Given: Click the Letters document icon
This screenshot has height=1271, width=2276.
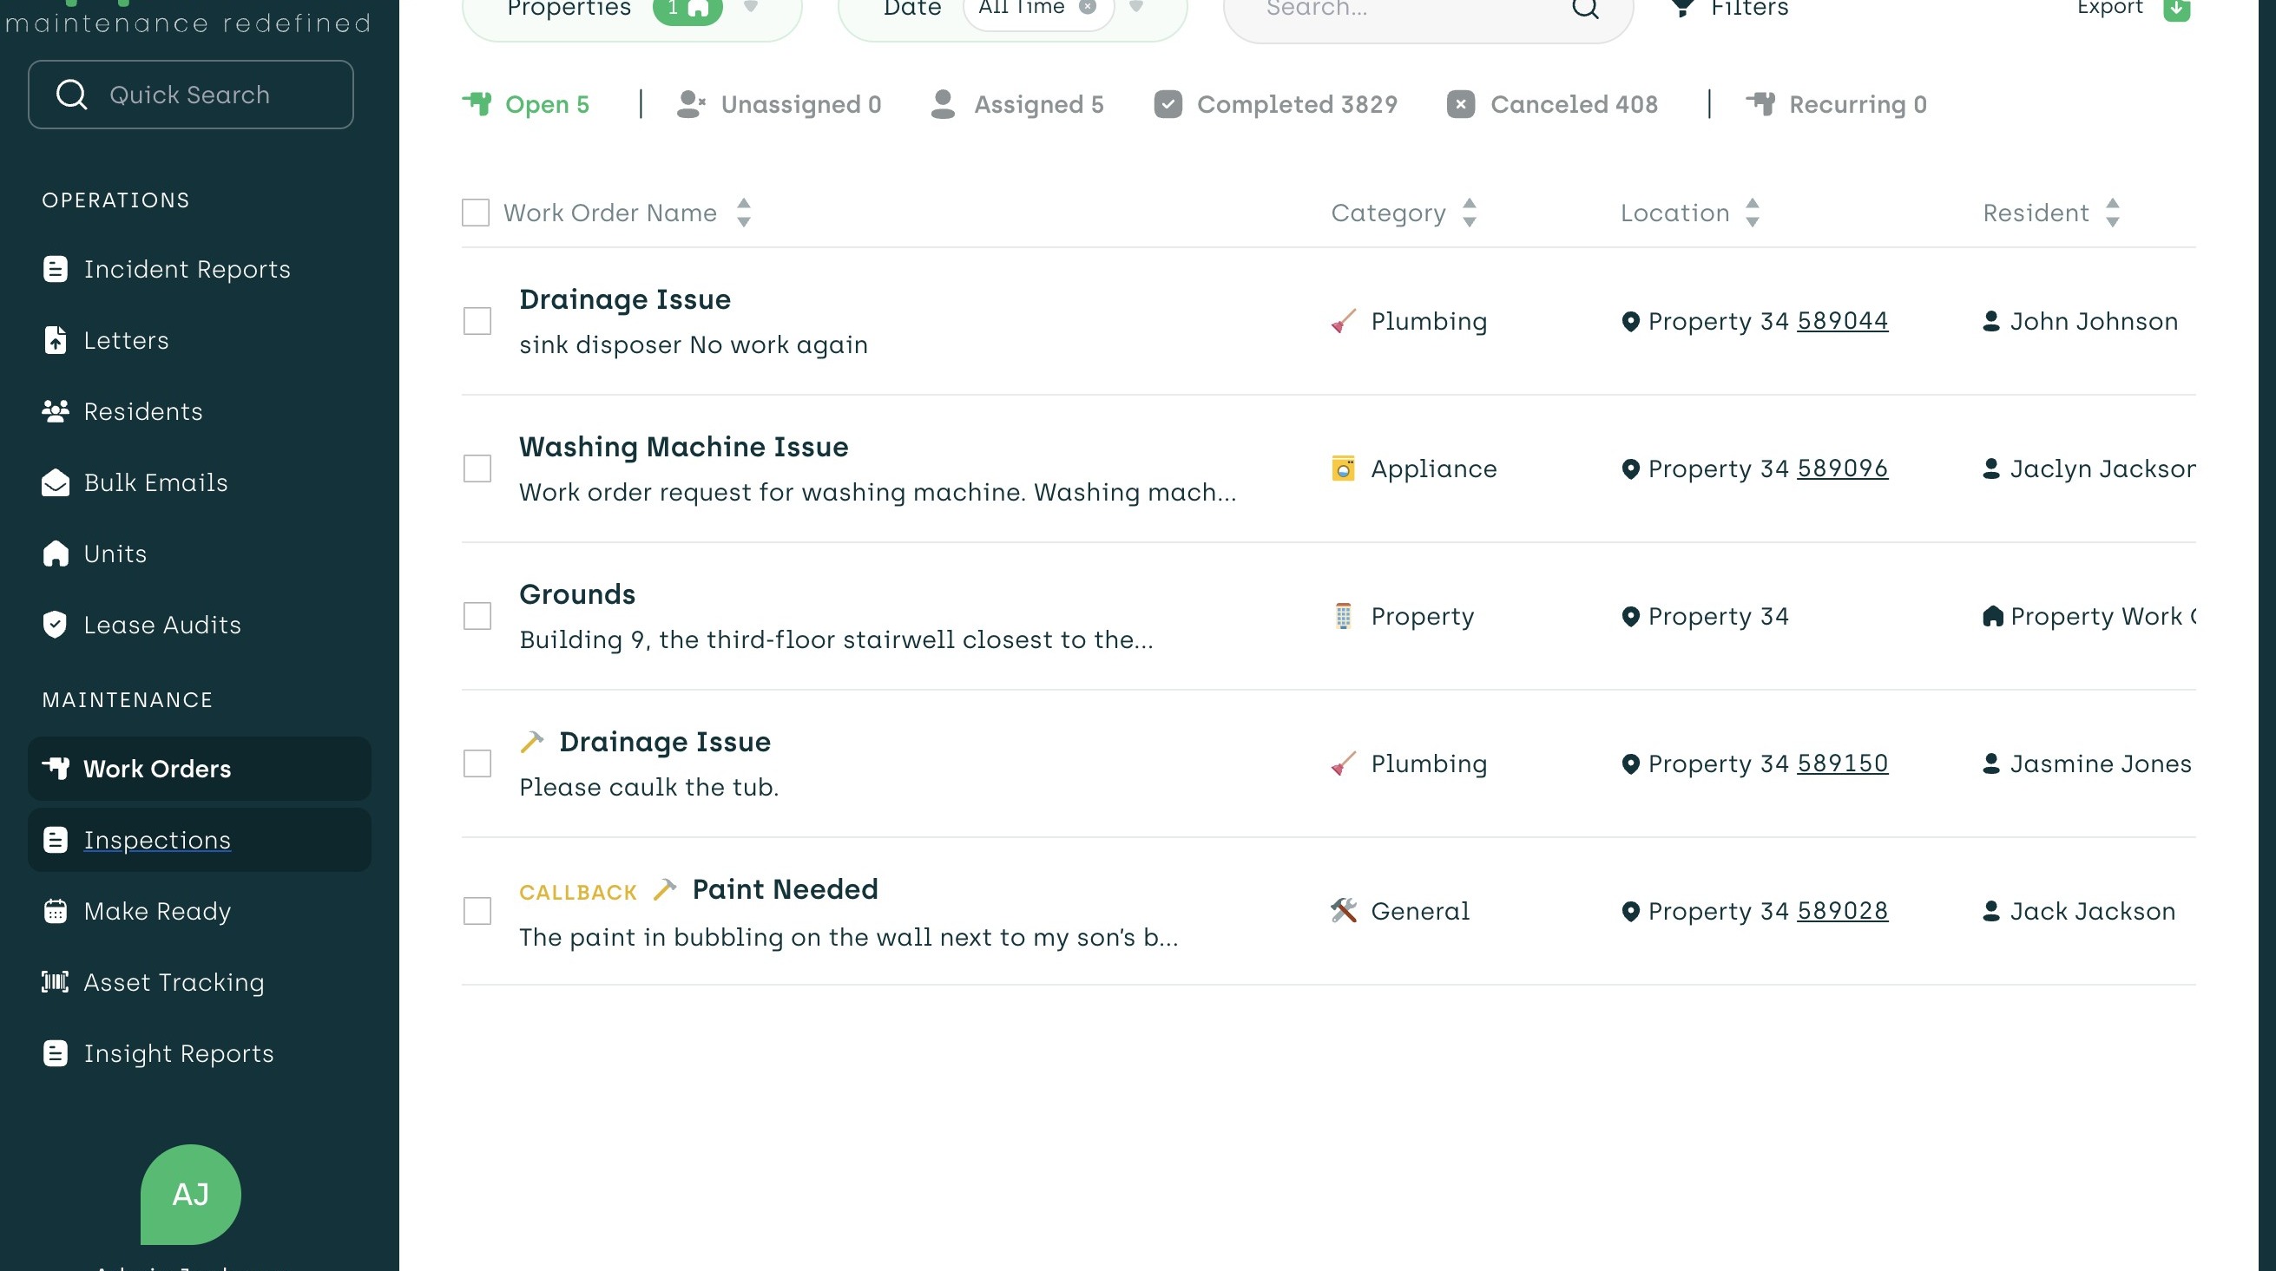Looking at the screenshot, I should (55, 340).
